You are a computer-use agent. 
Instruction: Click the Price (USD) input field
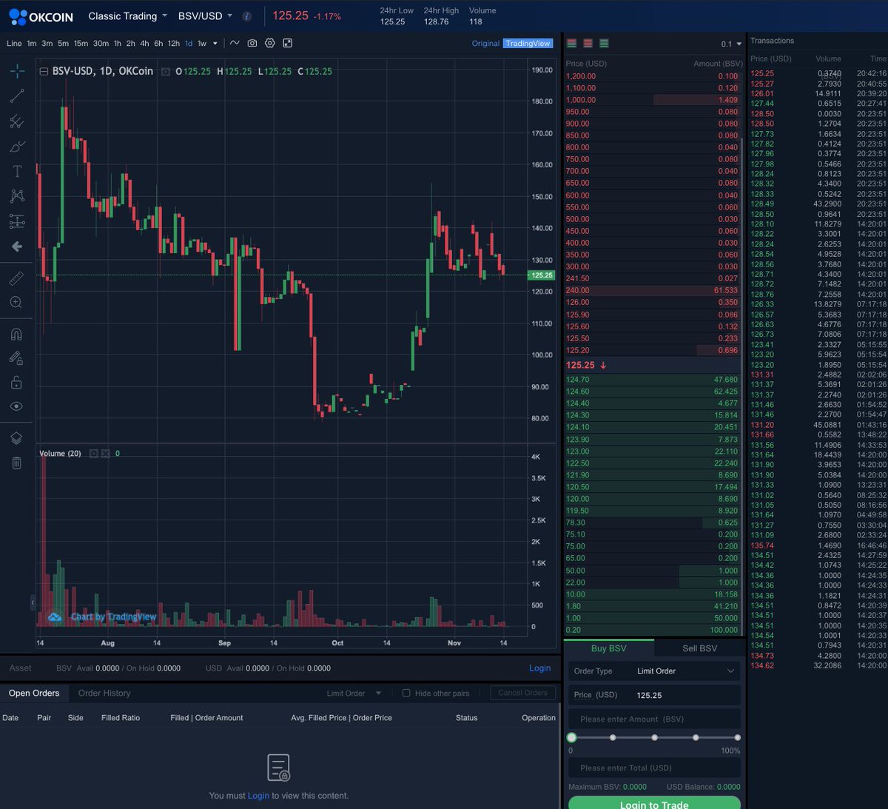tap(654, 695)
